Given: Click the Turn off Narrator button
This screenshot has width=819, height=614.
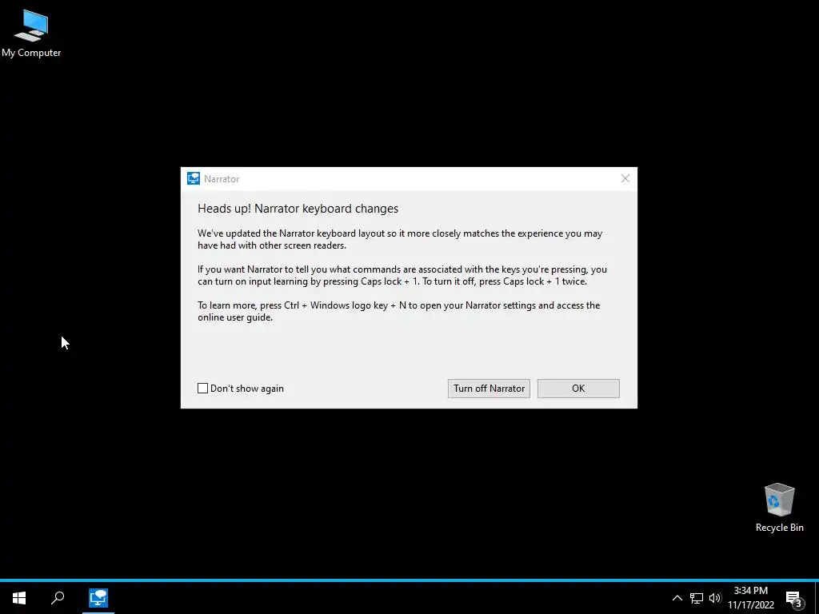Looking at the screenshot, I should (x=489, y=388).
